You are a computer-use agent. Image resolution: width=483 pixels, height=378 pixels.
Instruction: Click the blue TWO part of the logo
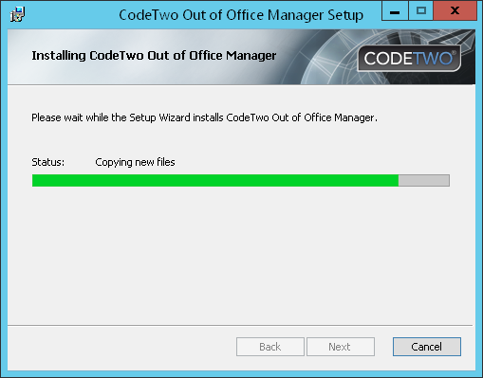[x=434, y=59]
